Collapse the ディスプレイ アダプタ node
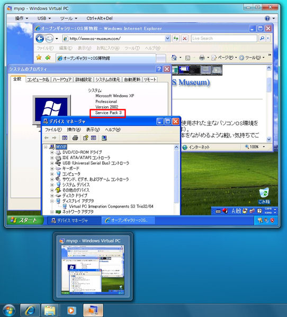The width and height of the screenshot is (287, 317). 52,201
